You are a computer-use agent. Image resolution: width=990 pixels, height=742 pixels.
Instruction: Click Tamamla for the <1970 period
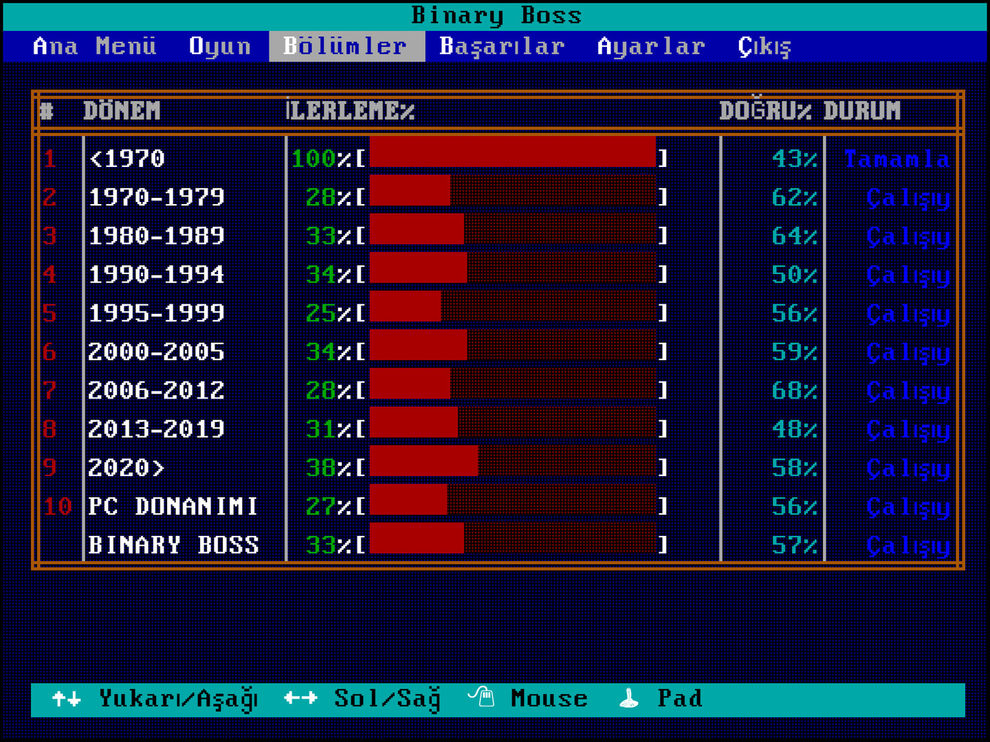click(x=896, y=159)
